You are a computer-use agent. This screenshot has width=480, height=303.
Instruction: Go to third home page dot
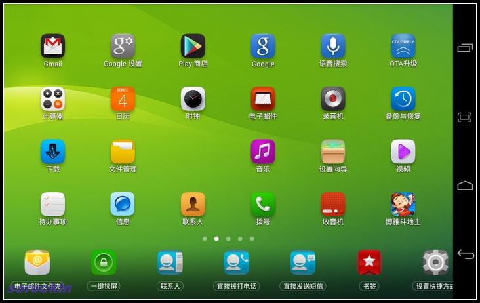pos(228,239)
